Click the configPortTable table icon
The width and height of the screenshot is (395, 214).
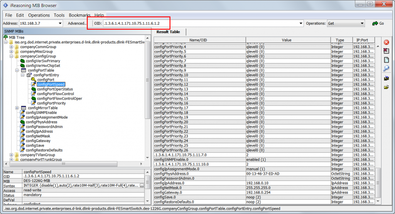(x=24, y=70)
